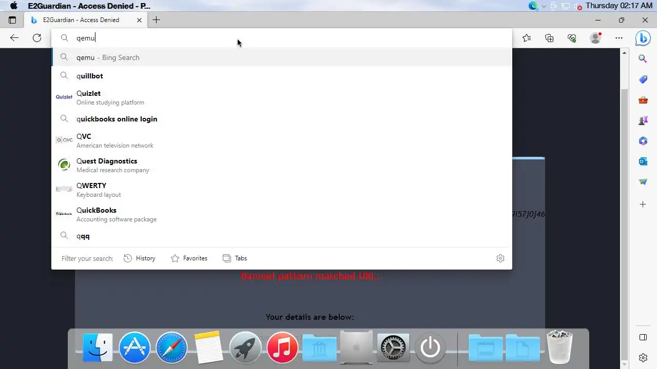Filter search by History
The width and height of the screenshot is (657, 369).
[140, 258]
